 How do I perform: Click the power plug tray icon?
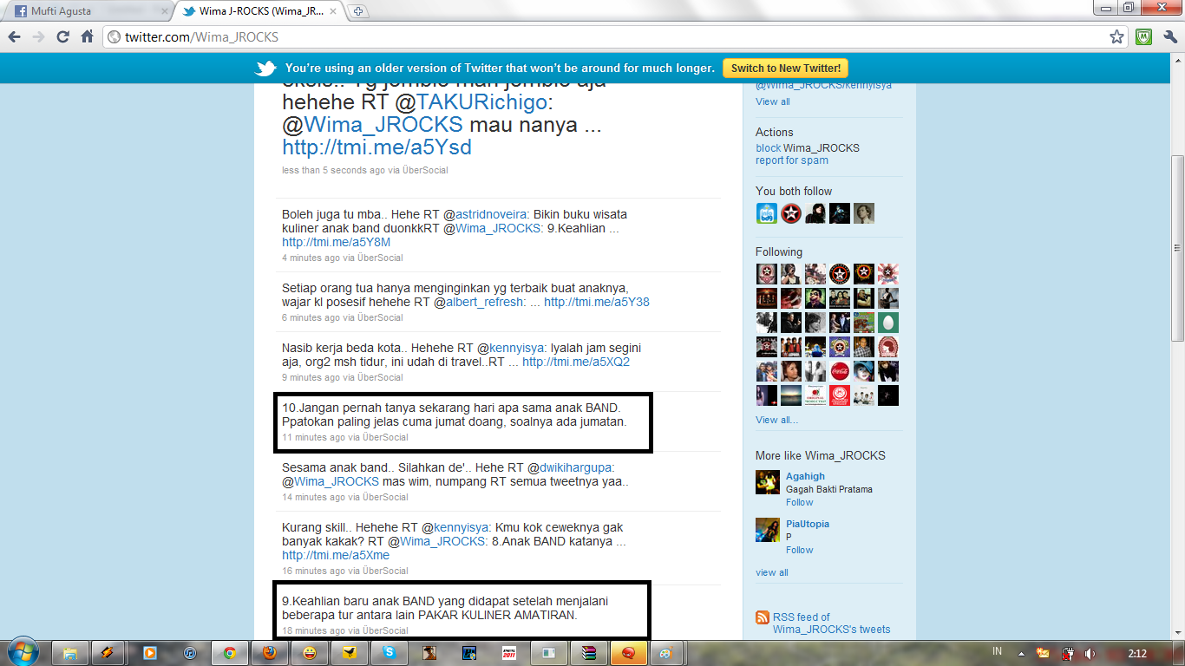pos(1067,653)
